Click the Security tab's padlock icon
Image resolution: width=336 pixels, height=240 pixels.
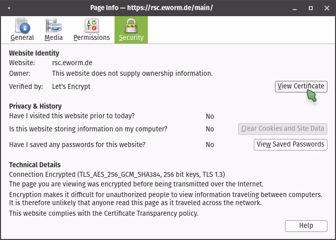click(131, 25)
